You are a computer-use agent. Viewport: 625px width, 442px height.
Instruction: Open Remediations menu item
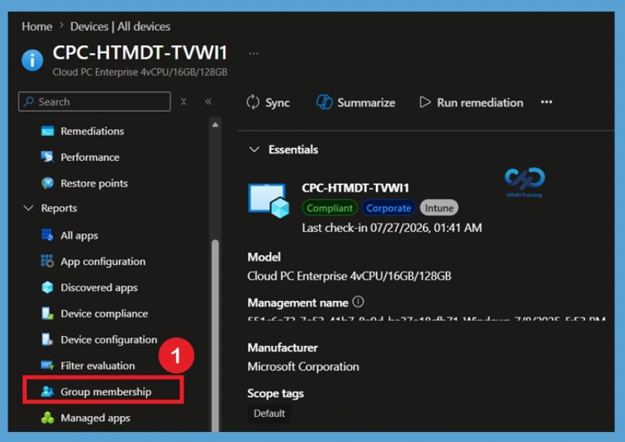(x=92, y=131)
